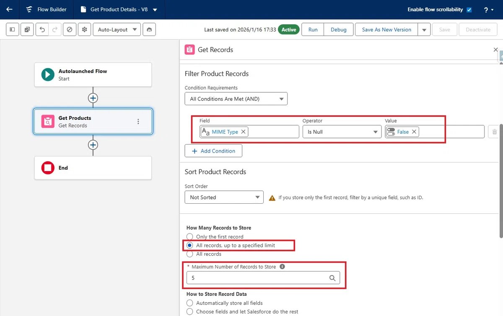Add element below the Start node
This screenshot has height=316, width=503.
[x=93, y=98]
